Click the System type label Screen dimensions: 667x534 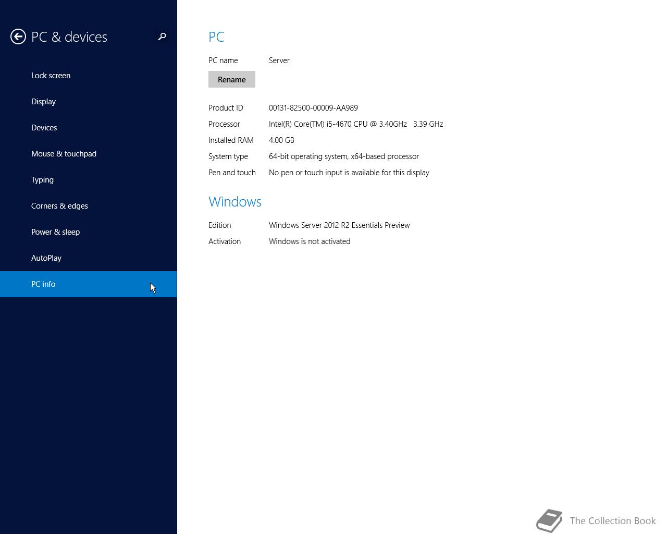[228, 156]
